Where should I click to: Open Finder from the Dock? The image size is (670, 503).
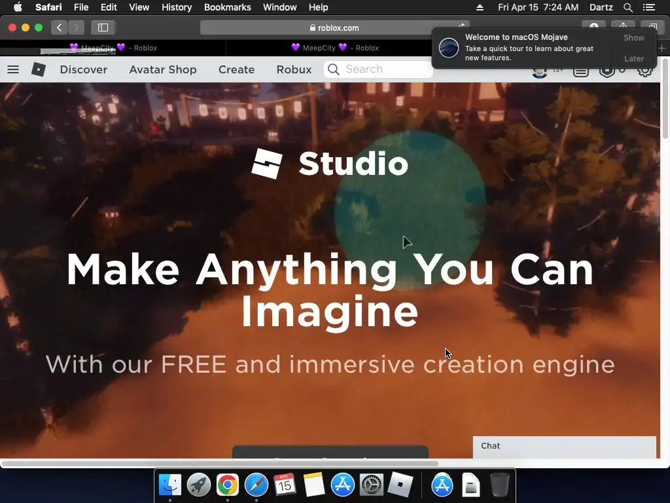(170, 485)
